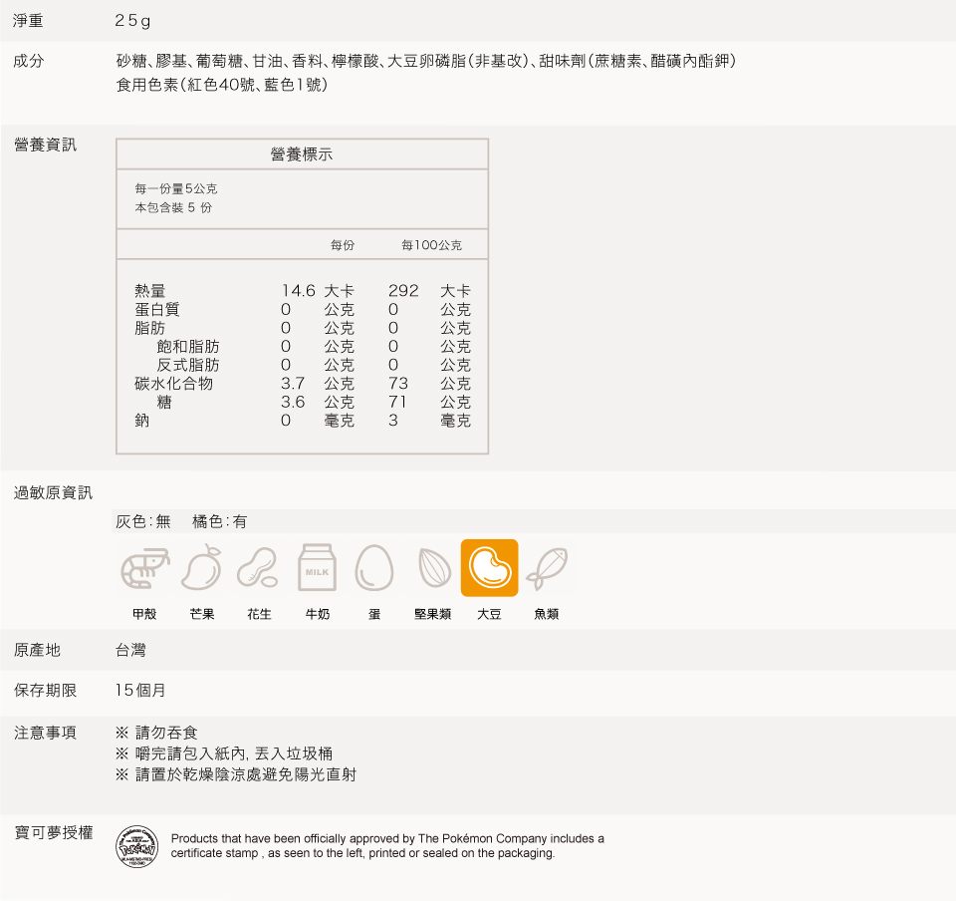956x901 pixels.
Task: Click the 71 sugar per 100g value
Action: [x=397, y=402]
